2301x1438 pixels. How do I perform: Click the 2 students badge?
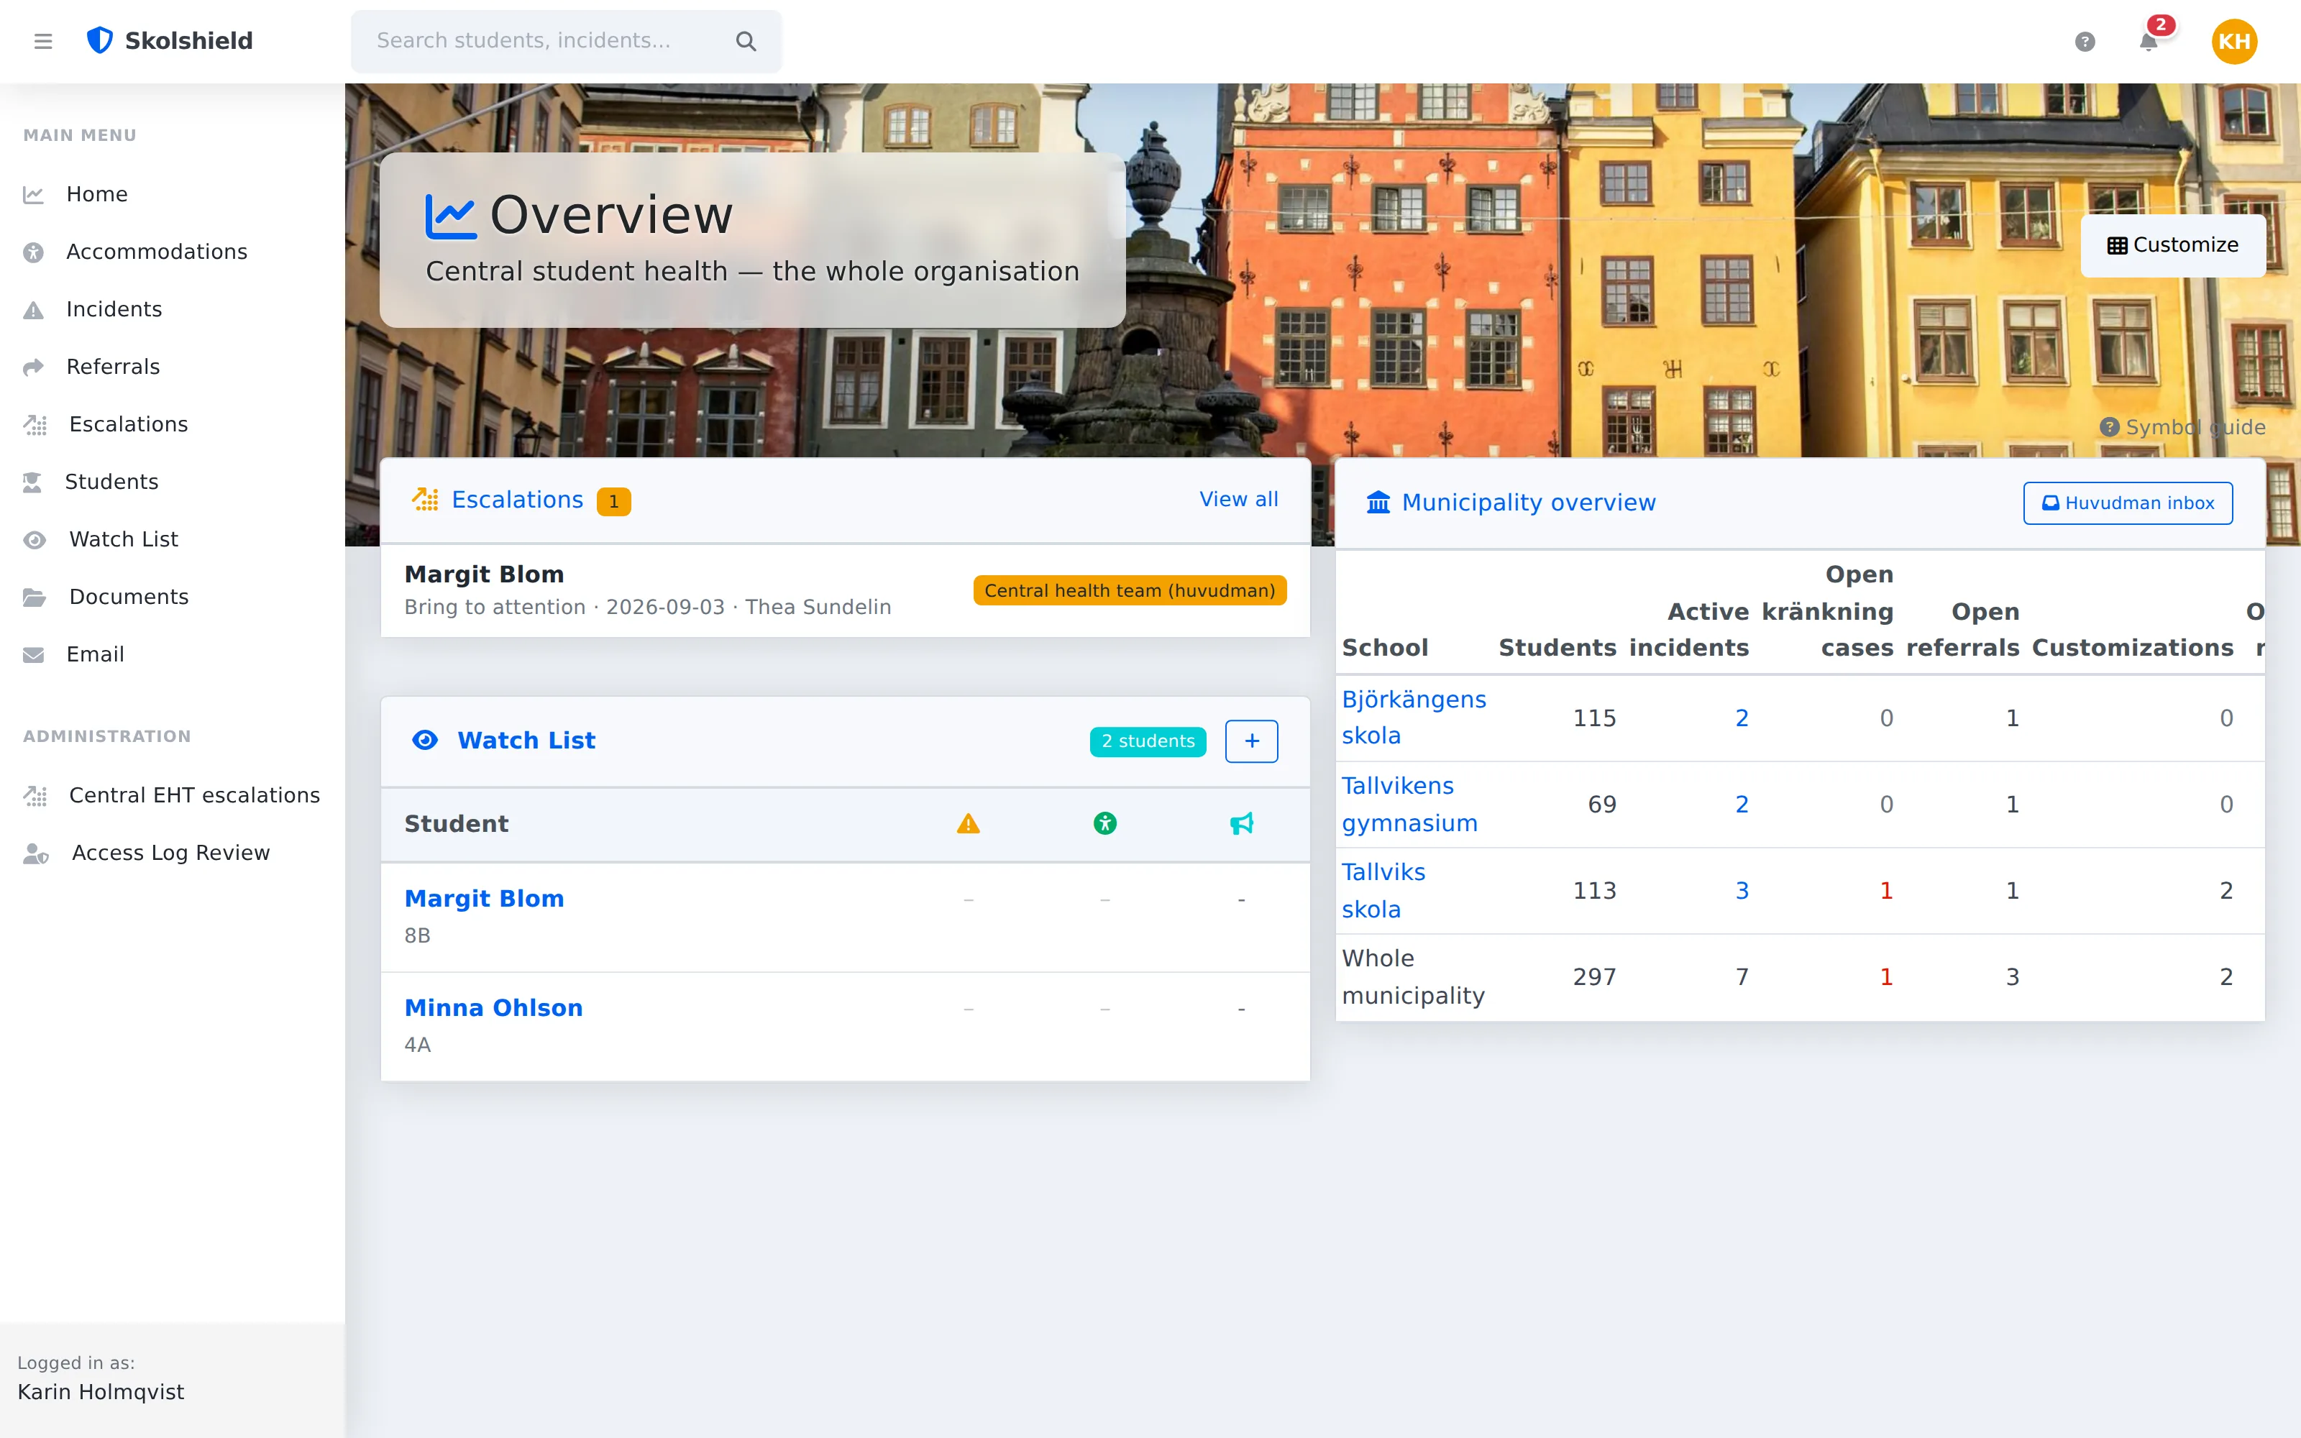click(x=1148, y=741)
